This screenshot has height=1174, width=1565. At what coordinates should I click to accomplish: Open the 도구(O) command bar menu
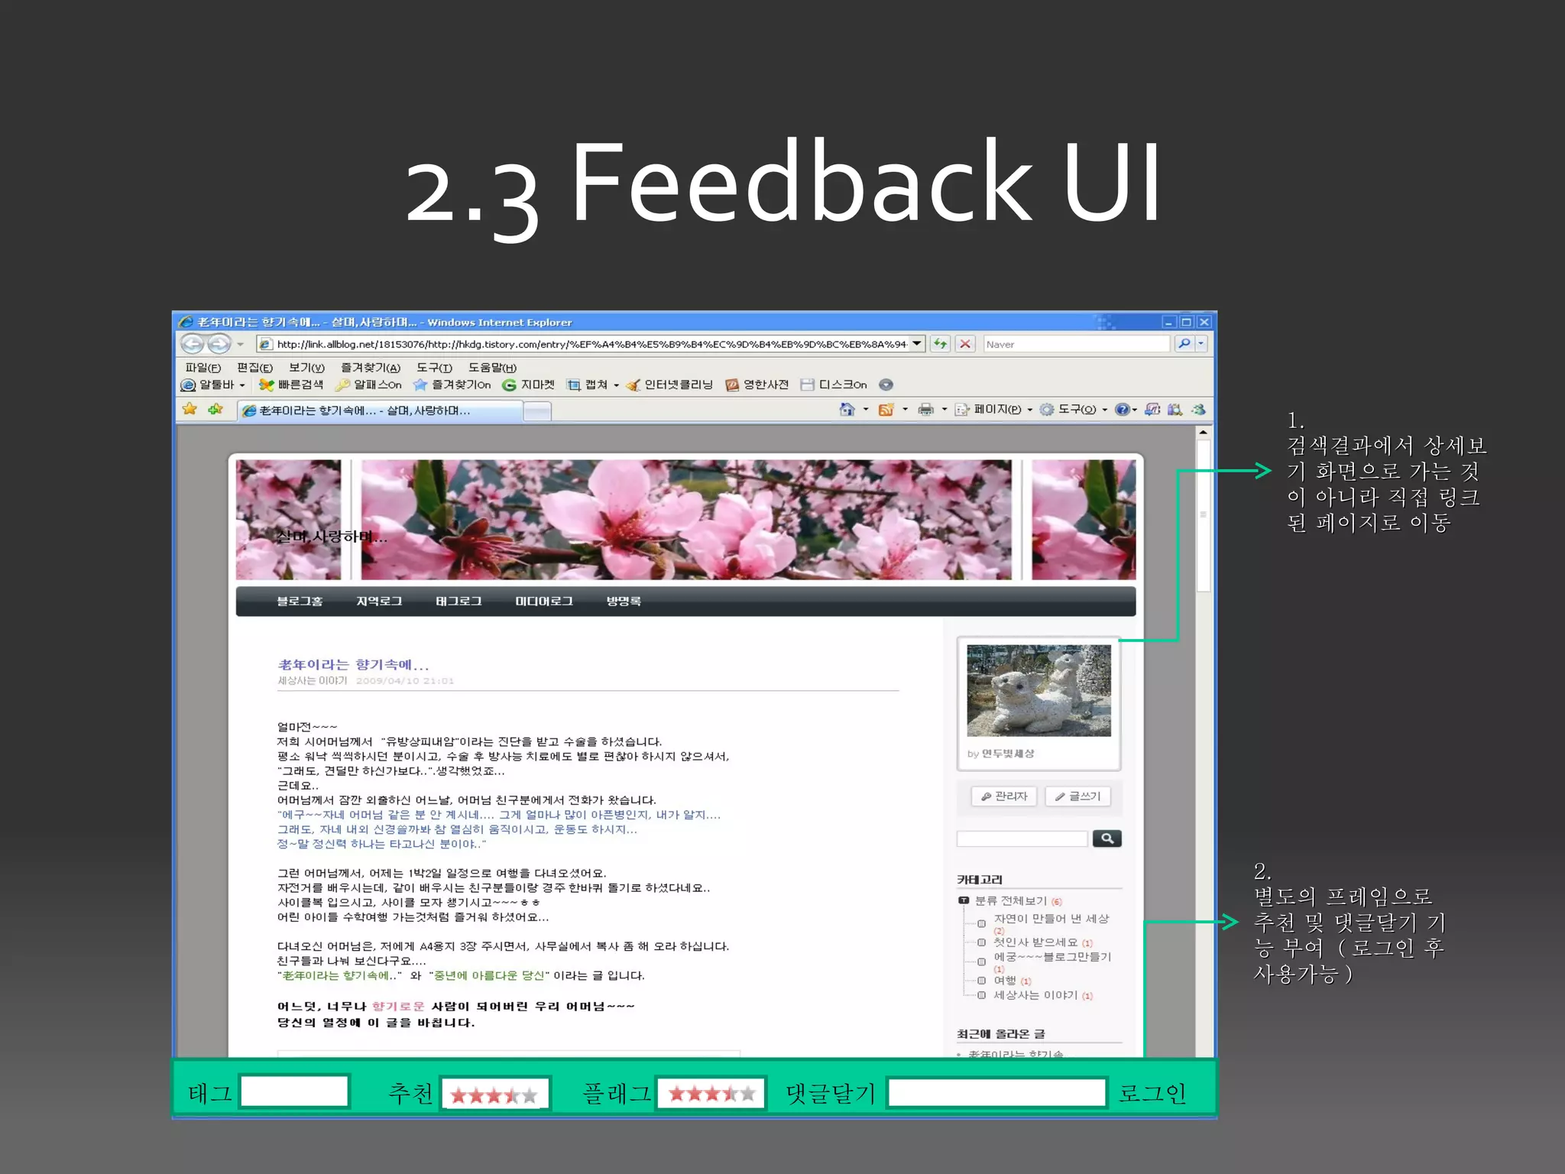pos(1074,410)
